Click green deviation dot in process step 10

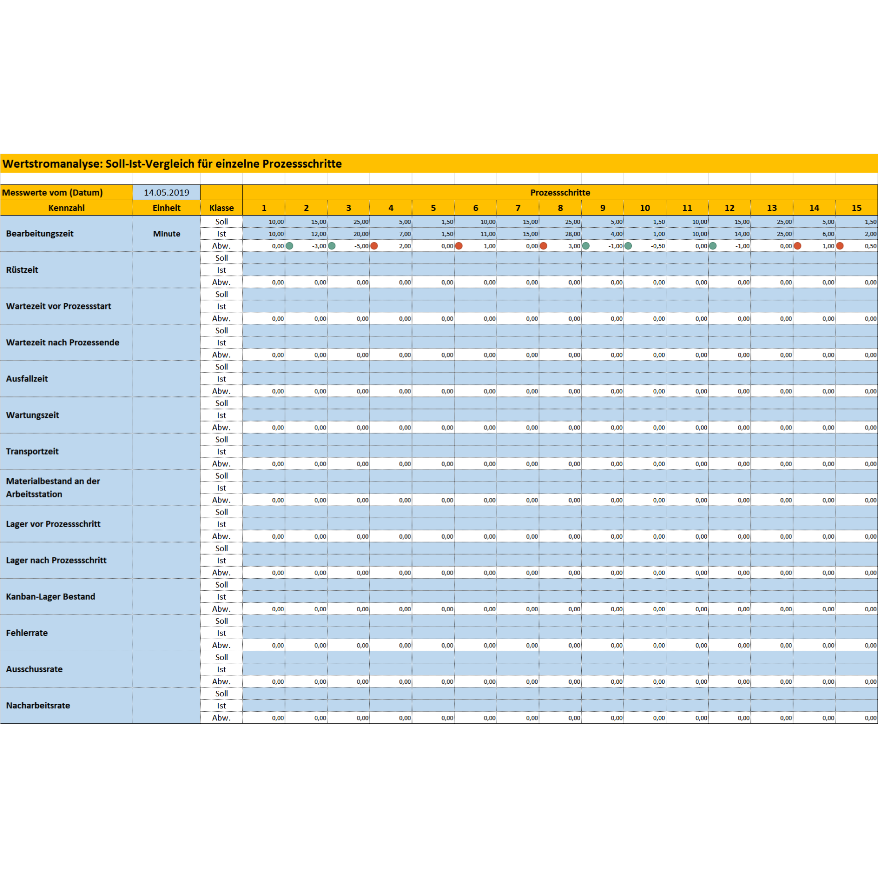tap(628, 246)
